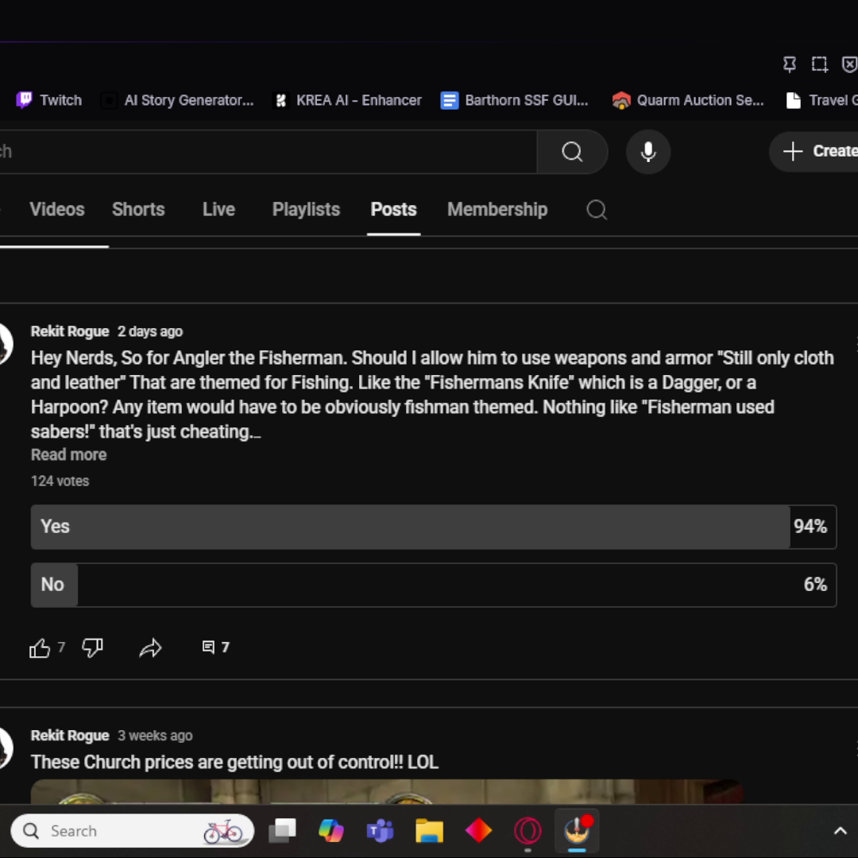Switch to the Videos tab
The image size is (858, 858).
[x=57, y=210]
